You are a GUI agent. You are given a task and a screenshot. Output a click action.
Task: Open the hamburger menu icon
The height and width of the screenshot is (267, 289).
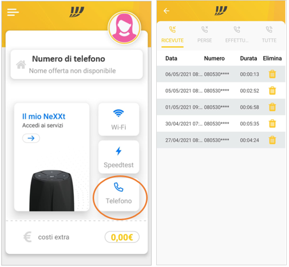click(13, 12)
